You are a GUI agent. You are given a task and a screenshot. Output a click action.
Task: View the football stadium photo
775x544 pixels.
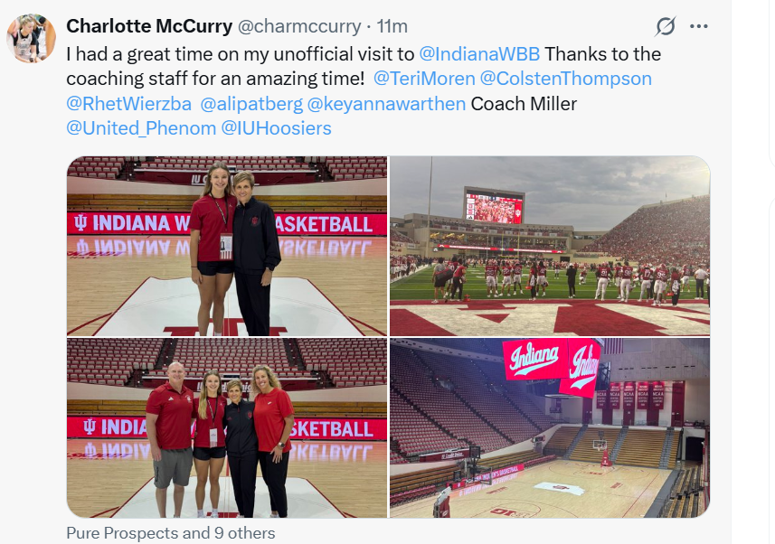coord(550,246)
